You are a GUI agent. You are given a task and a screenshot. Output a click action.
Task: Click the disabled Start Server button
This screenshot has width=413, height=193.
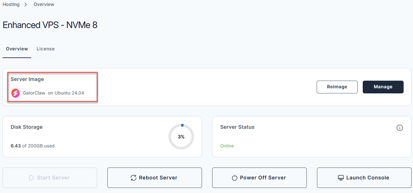tap(50, 178)
